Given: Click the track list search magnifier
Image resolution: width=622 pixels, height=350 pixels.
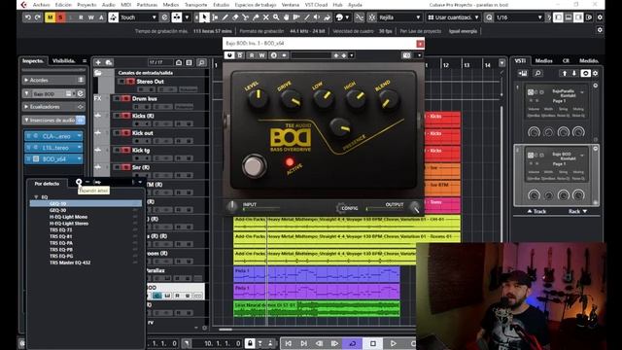Looking at the screenshot, I should click(201, 62).
